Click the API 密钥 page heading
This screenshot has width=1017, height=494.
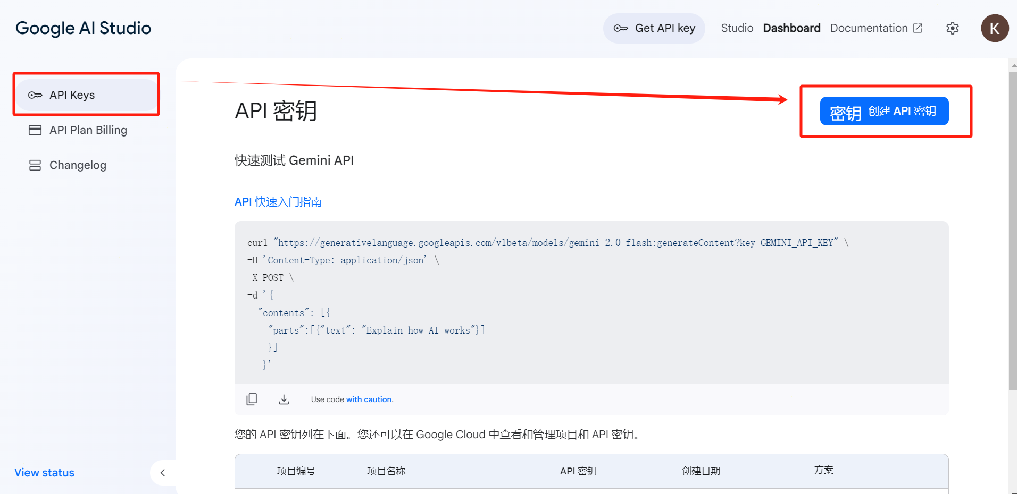pos(276,111)
